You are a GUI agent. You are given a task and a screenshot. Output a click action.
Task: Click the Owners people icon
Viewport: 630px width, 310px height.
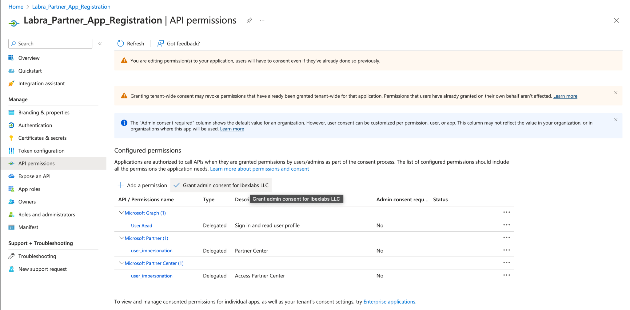click(x=11, y=202)
